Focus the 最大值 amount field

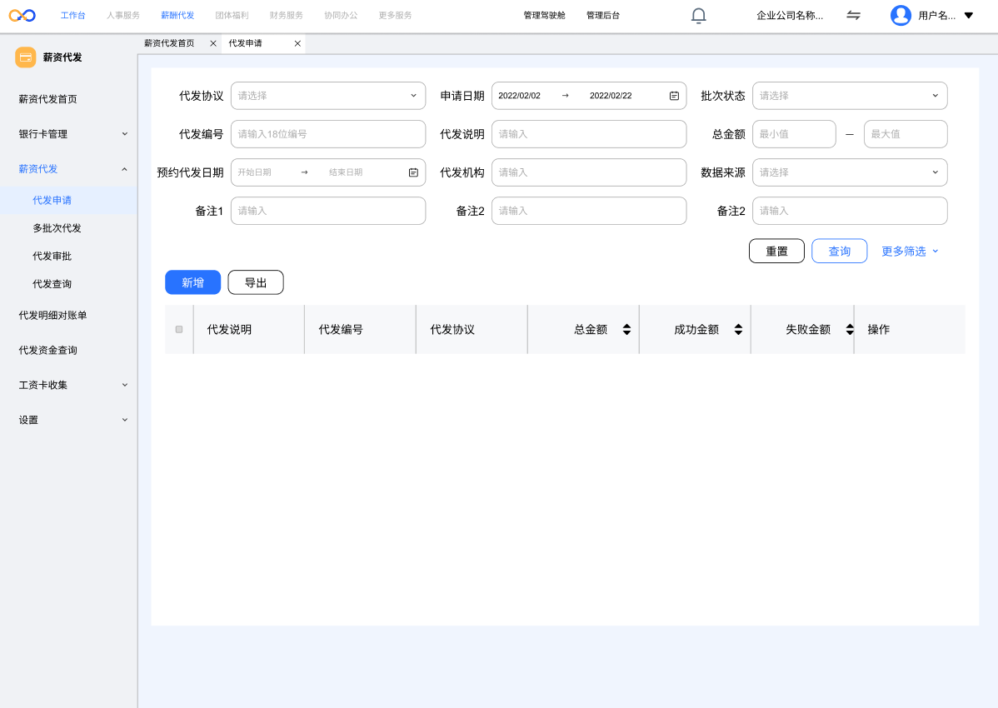click(x=905, y=134)
